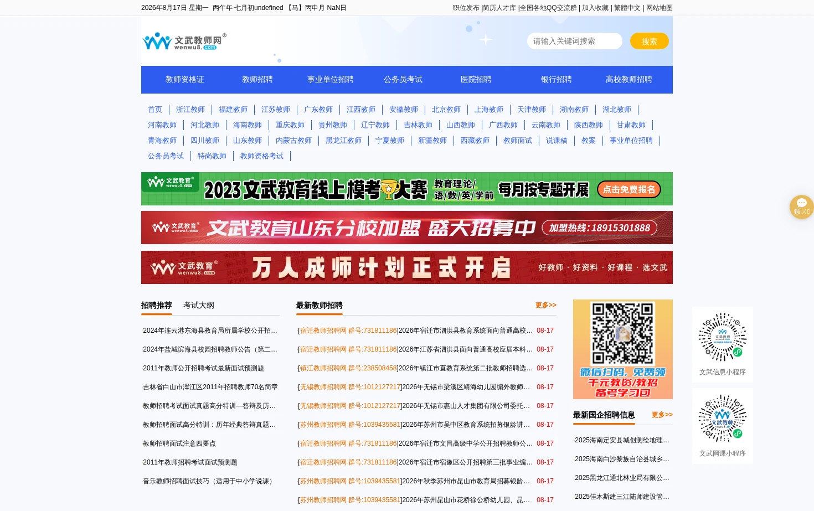Open the 教师资格考试 link
The height and width of the screenshot is (511, 814).
(x=262, y=156)
